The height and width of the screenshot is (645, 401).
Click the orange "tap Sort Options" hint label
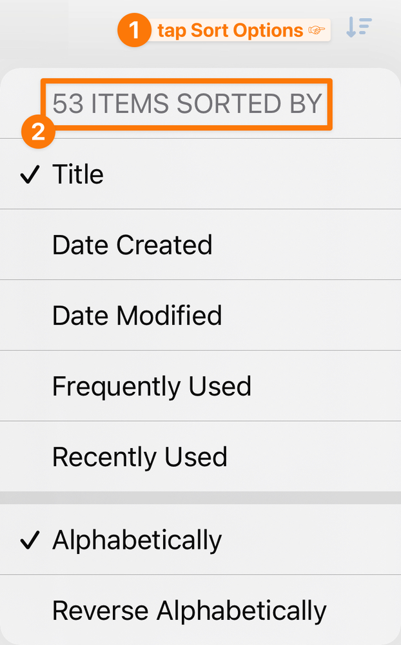click(x=230, y=30)
